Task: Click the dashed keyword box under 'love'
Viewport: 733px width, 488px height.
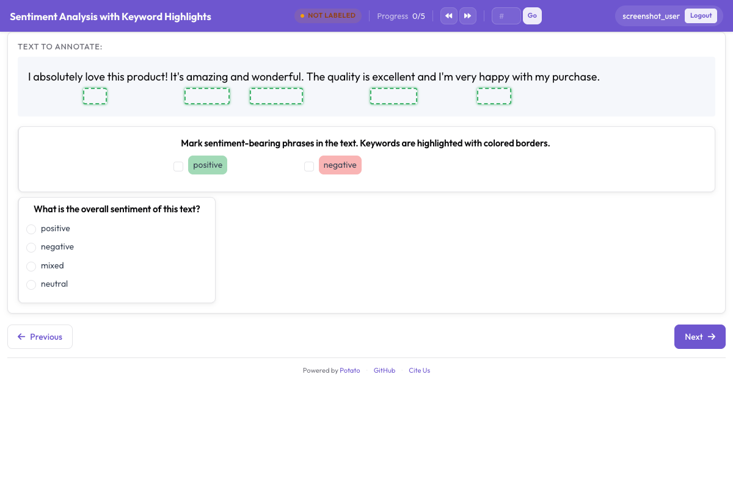Action: pos(95,96)
